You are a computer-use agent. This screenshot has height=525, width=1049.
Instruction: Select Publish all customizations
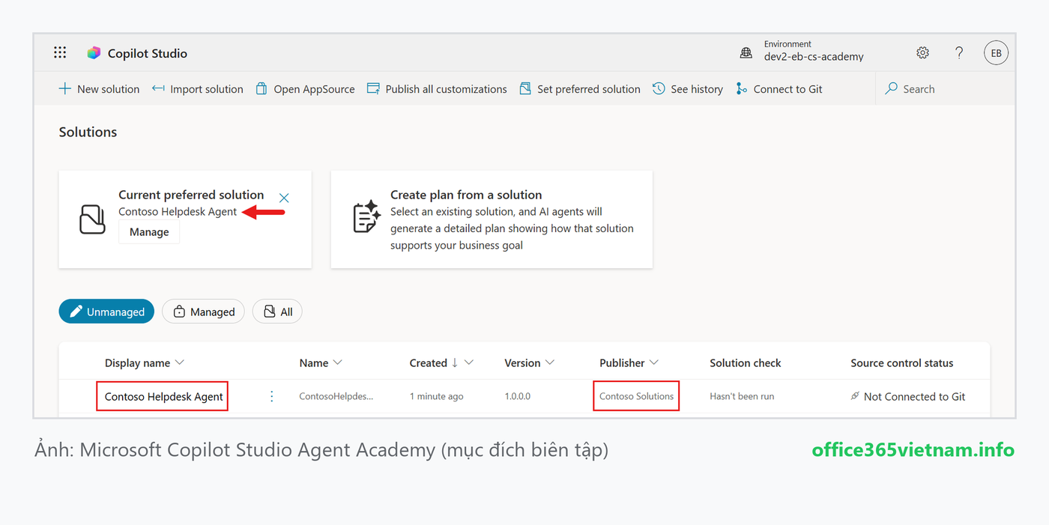(x=437, y=88)
